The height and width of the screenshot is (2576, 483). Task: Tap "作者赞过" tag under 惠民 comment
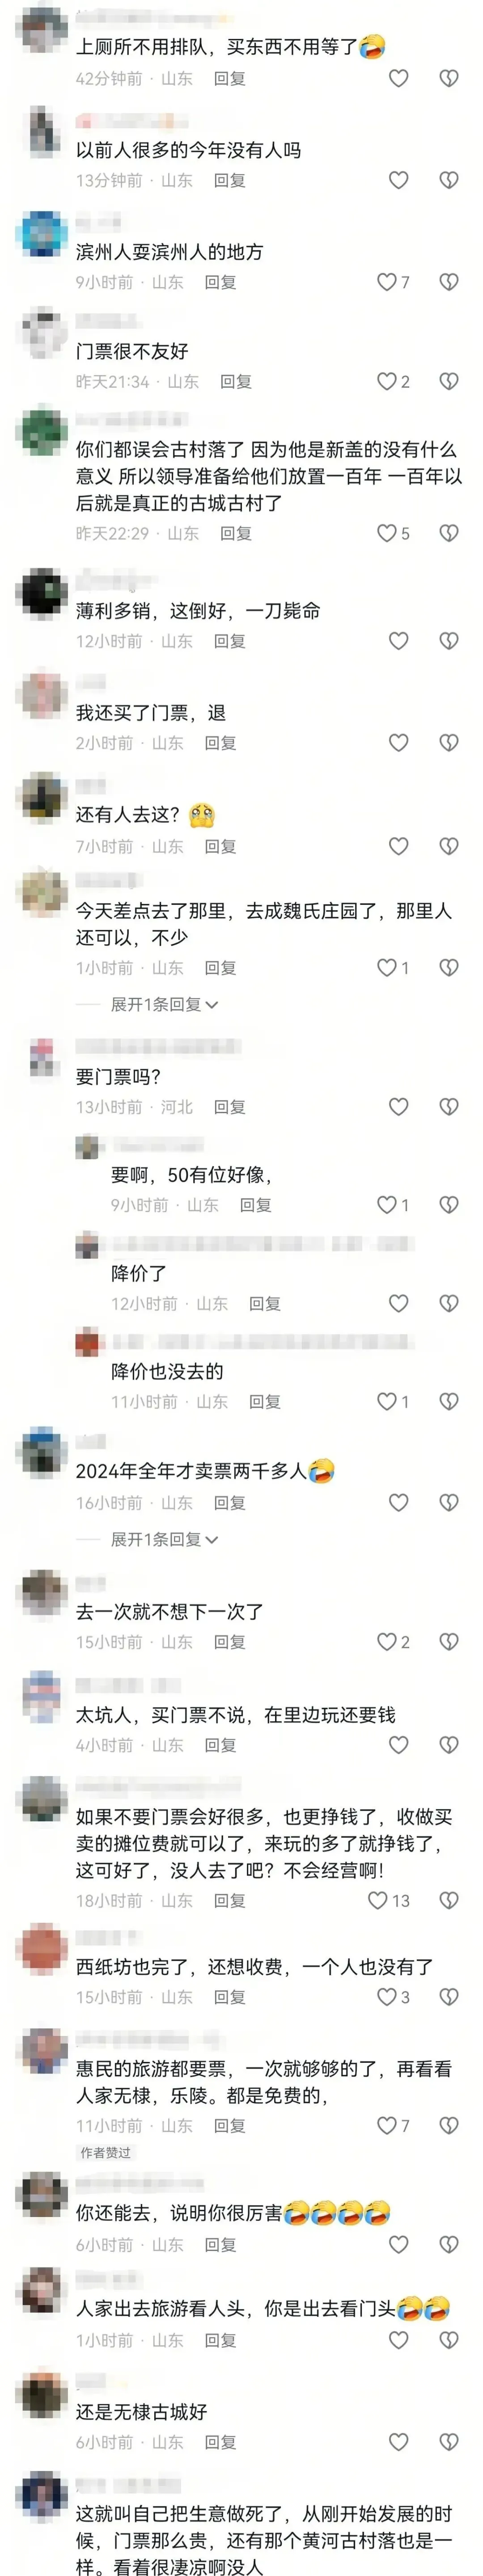105,2152
